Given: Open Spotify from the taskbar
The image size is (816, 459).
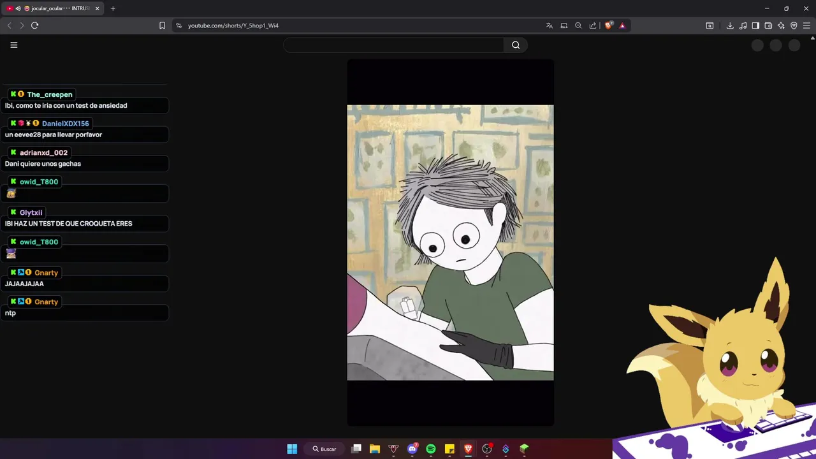Looking at the screenshot, I should 431,449.
